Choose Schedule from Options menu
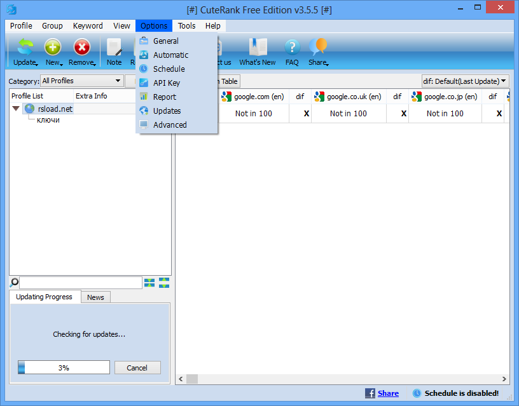The width and height of the screenshot is (519, 406). (177, 69)
